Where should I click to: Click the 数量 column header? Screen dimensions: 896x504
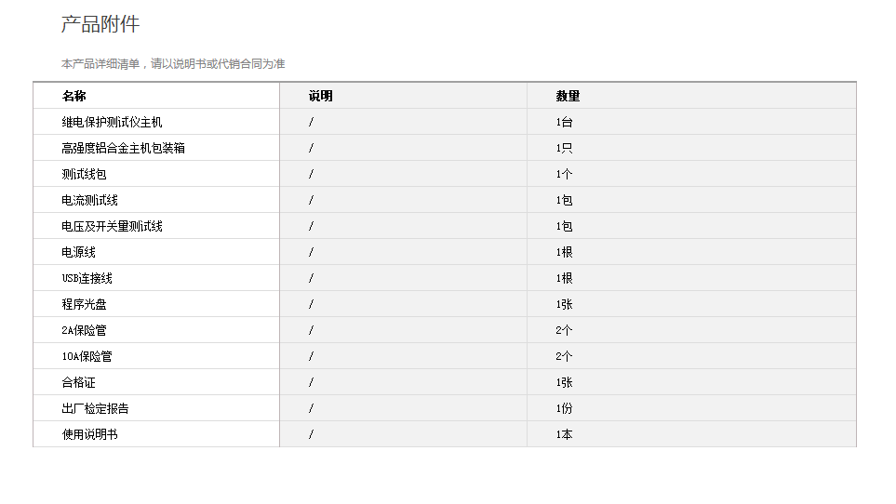(568, 96)
